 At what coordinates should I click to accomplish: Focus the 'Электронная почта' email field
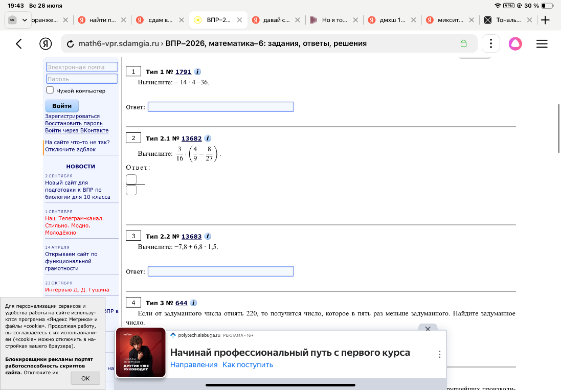(x=82, y=67)
